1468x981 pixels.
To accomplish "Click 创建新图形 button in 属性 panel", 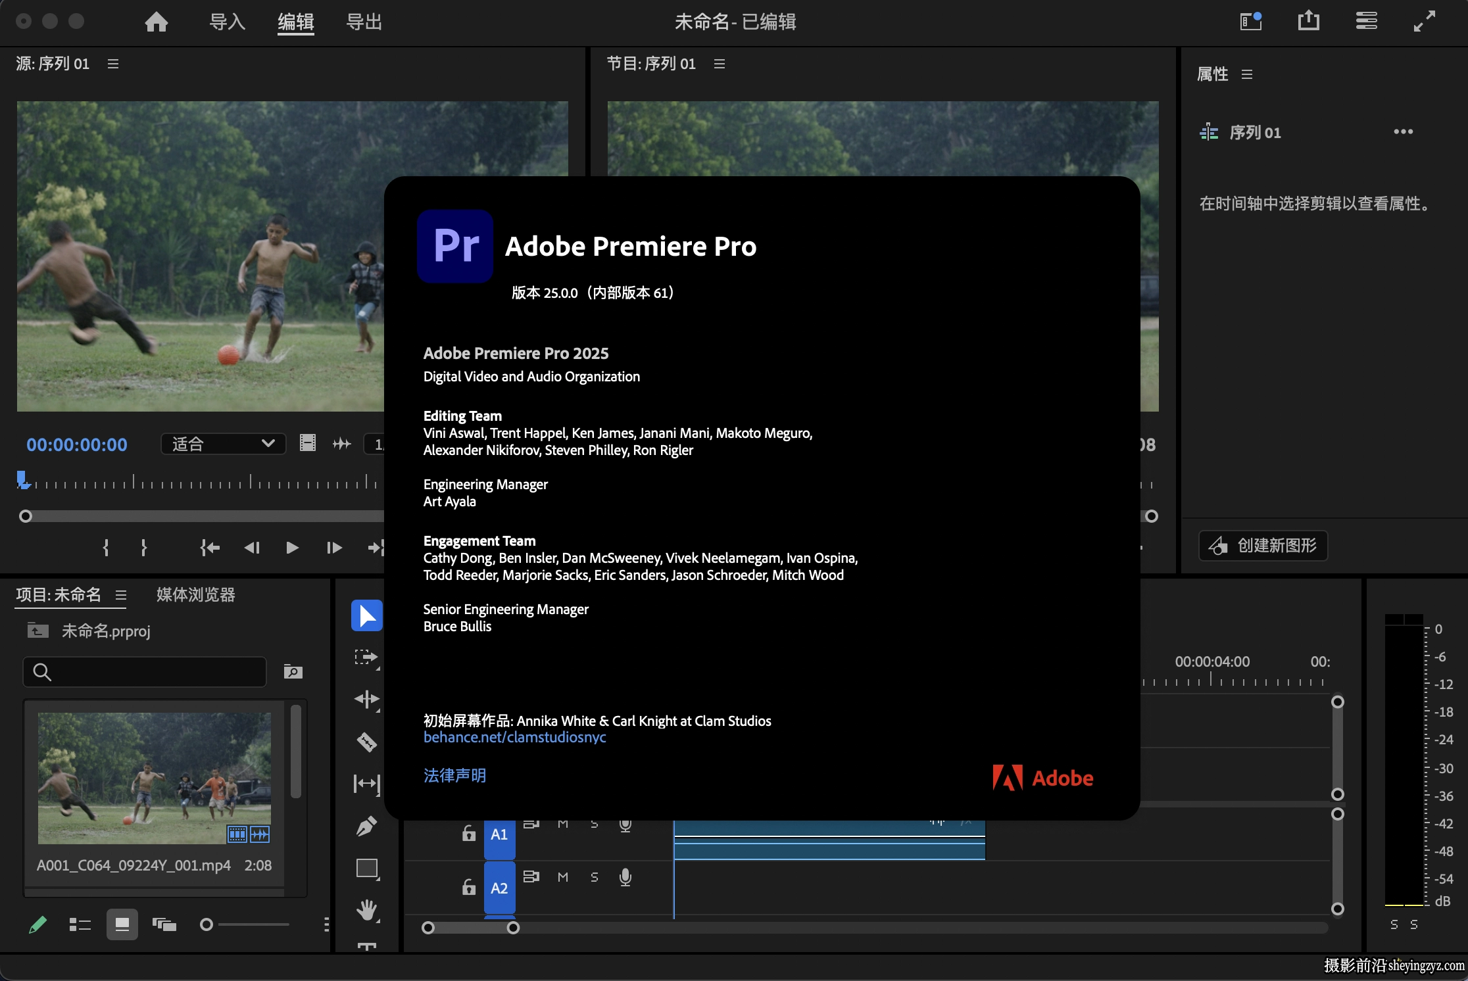I will tap(1263, 546).
